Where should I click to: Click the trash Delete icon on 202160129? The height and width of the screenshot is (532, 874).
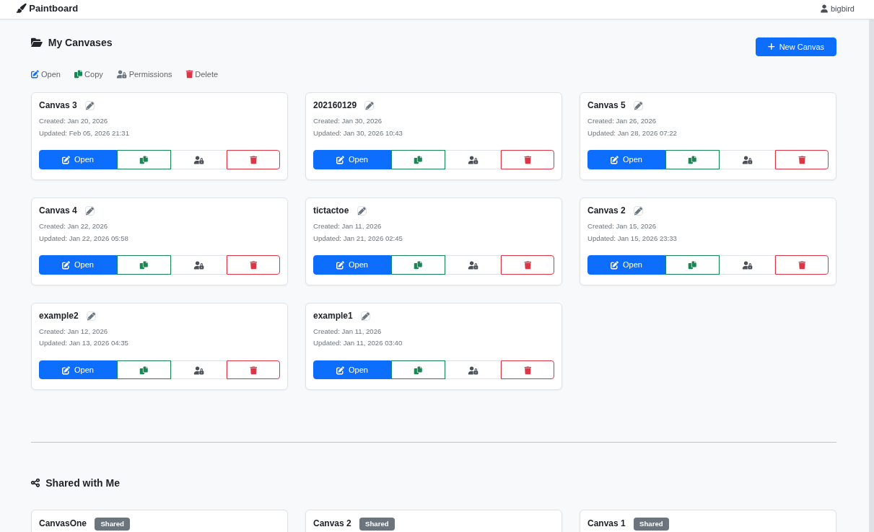point(527,159)
